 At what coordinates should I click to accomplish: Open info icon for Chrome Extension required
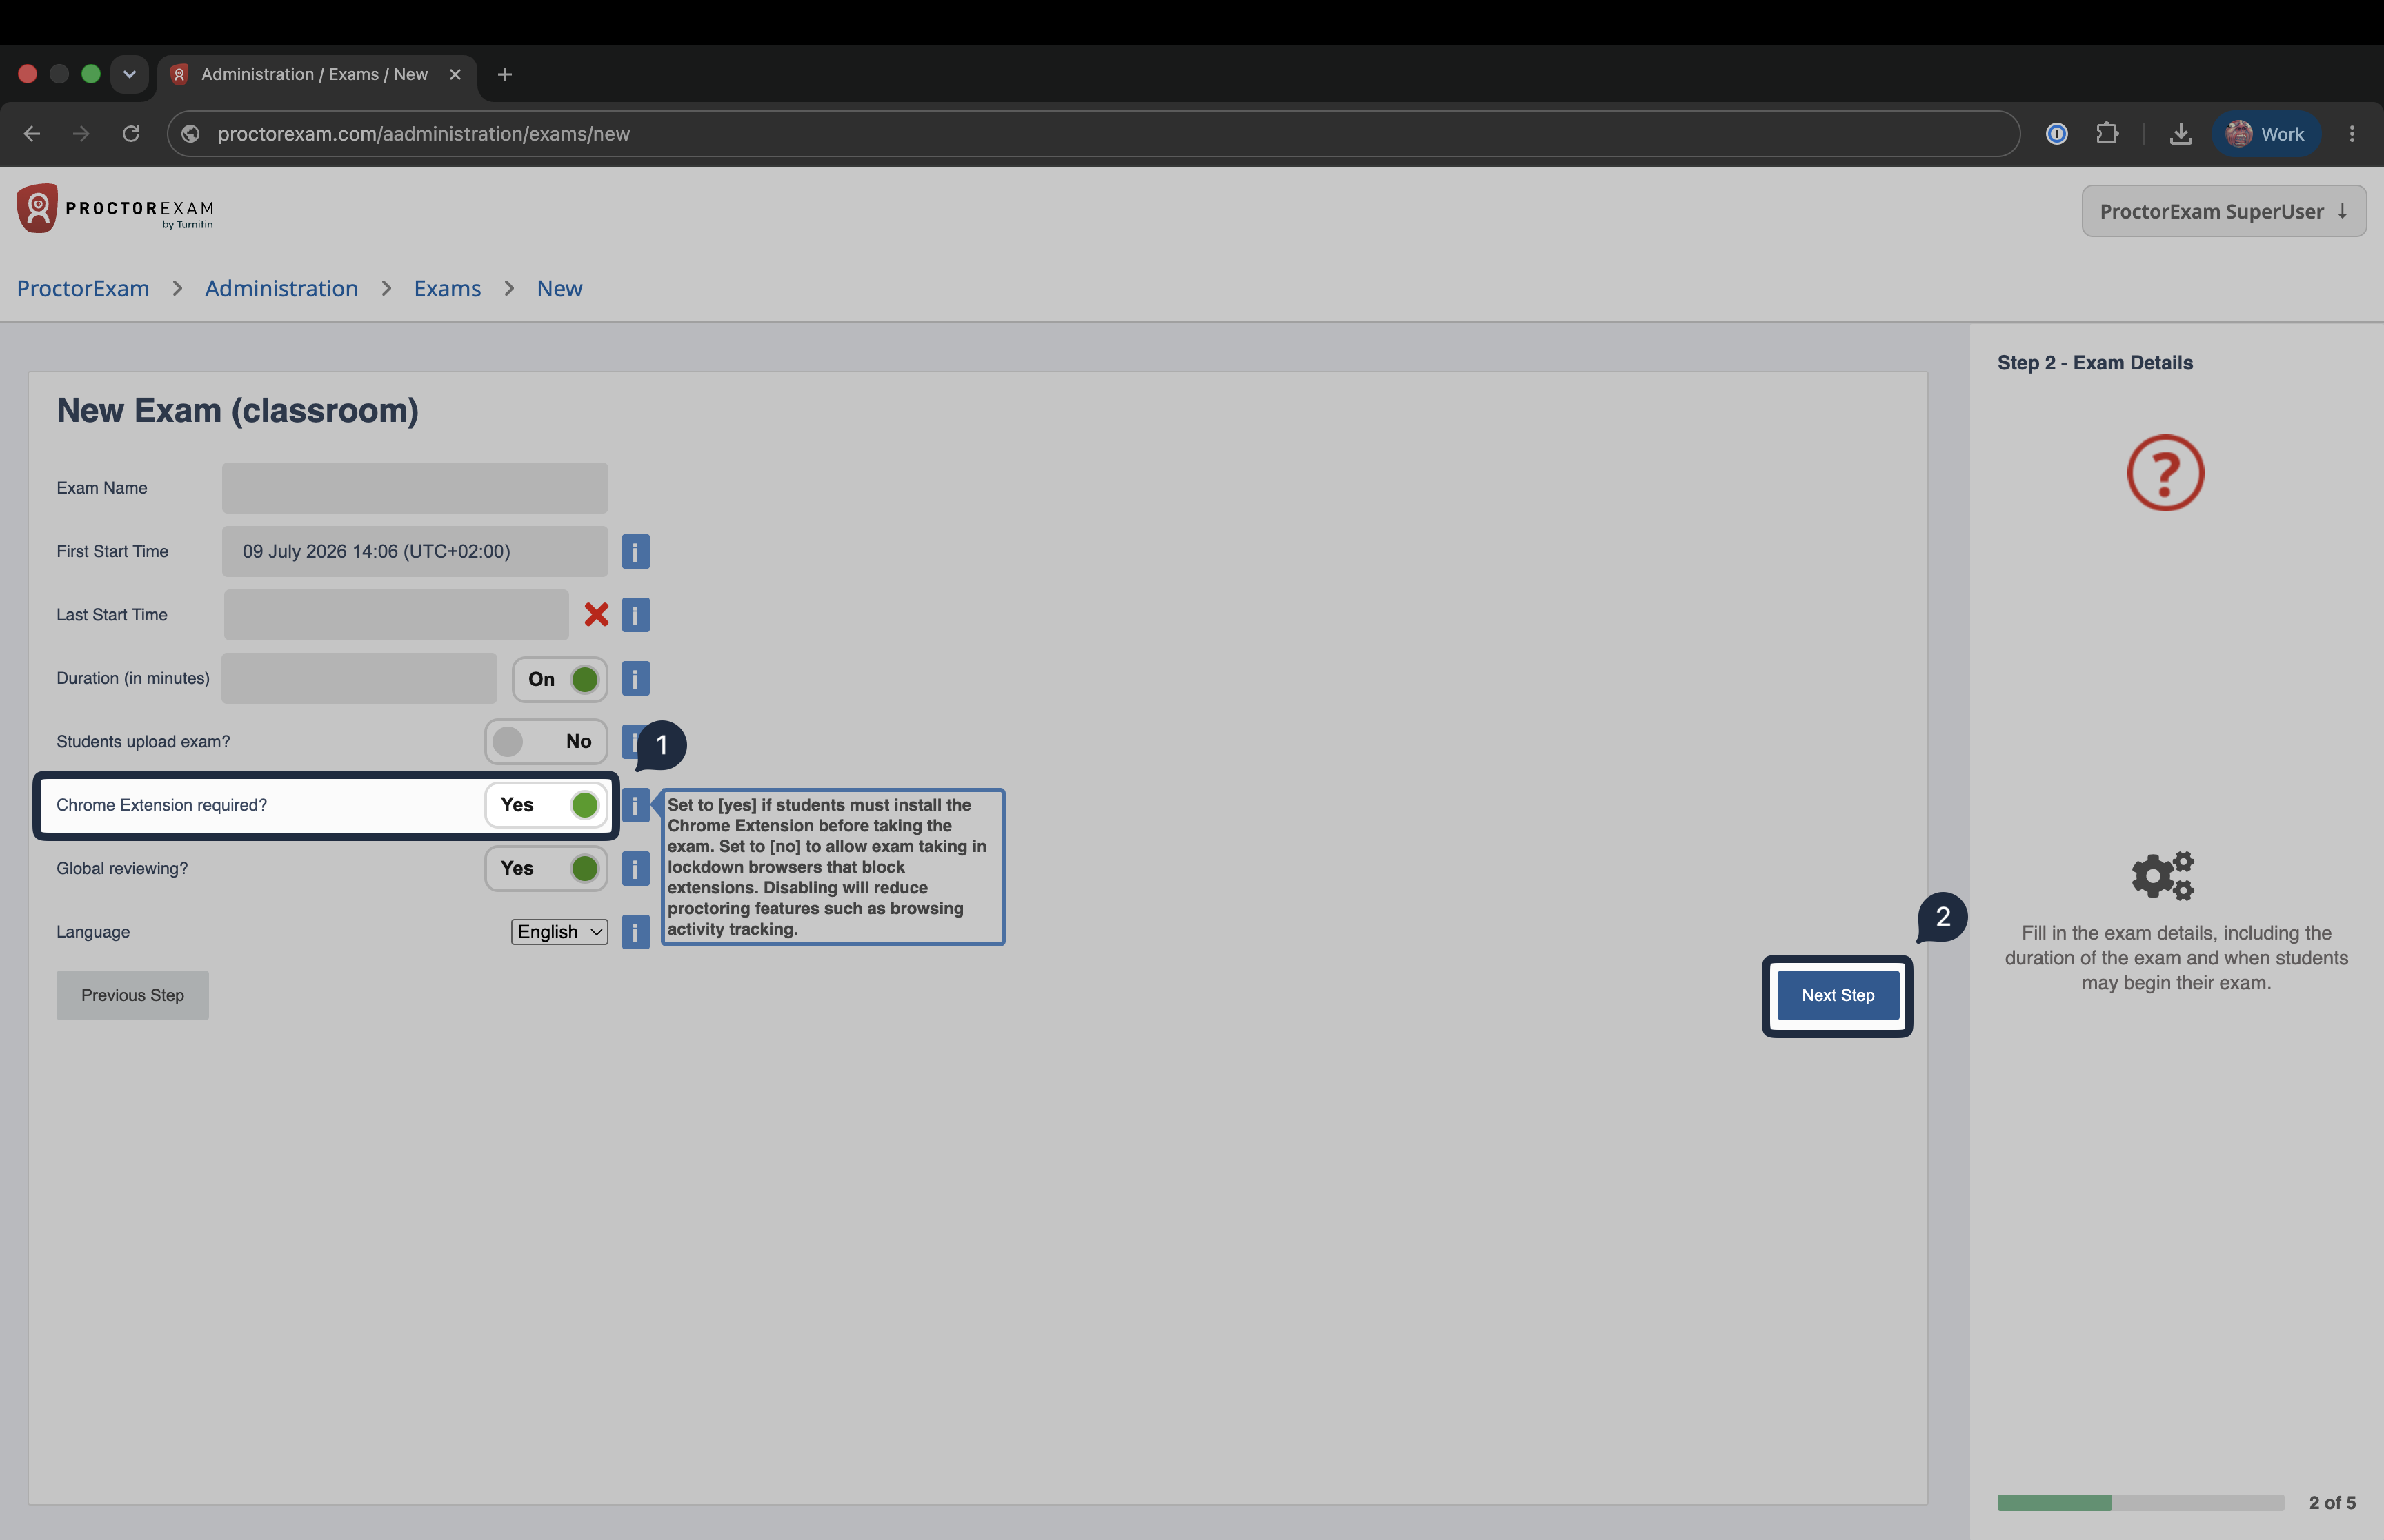click(635, 805)
